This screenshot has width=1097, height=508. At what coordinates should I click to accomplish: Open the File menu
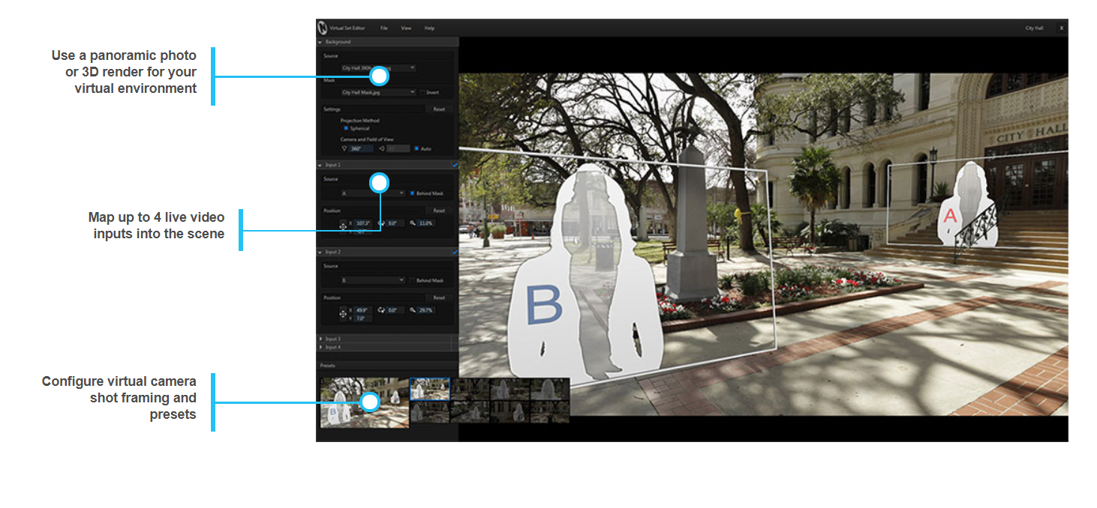tap(384, 28)
